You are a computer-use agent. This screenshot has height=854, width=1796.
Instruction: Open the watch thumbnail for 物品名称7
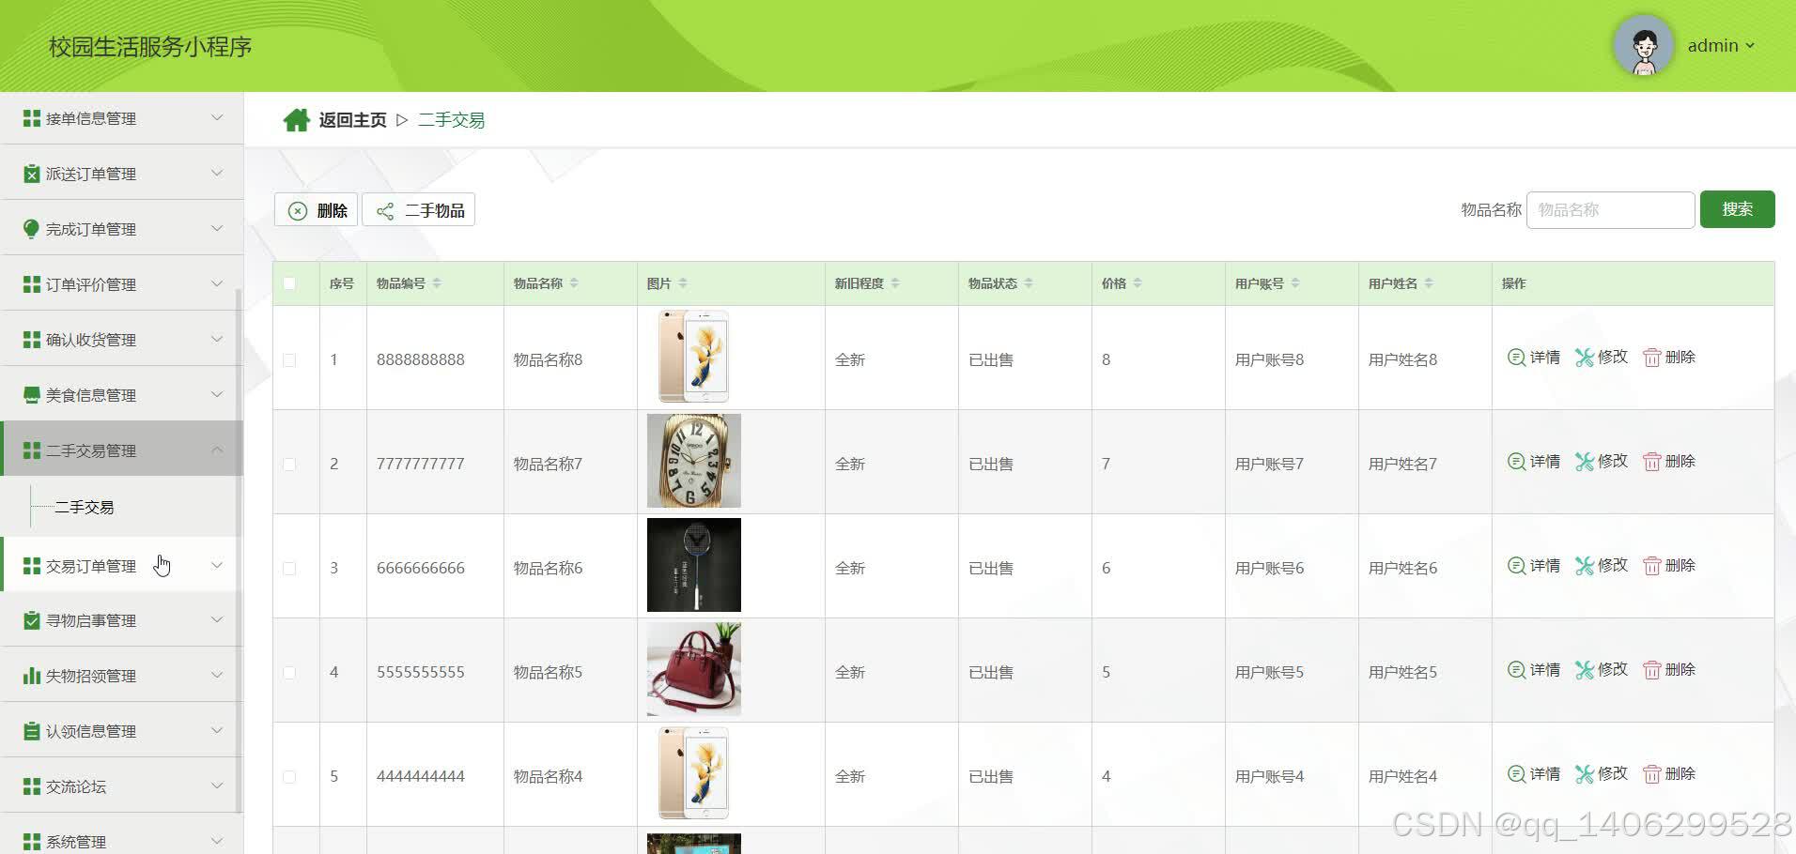694,461
